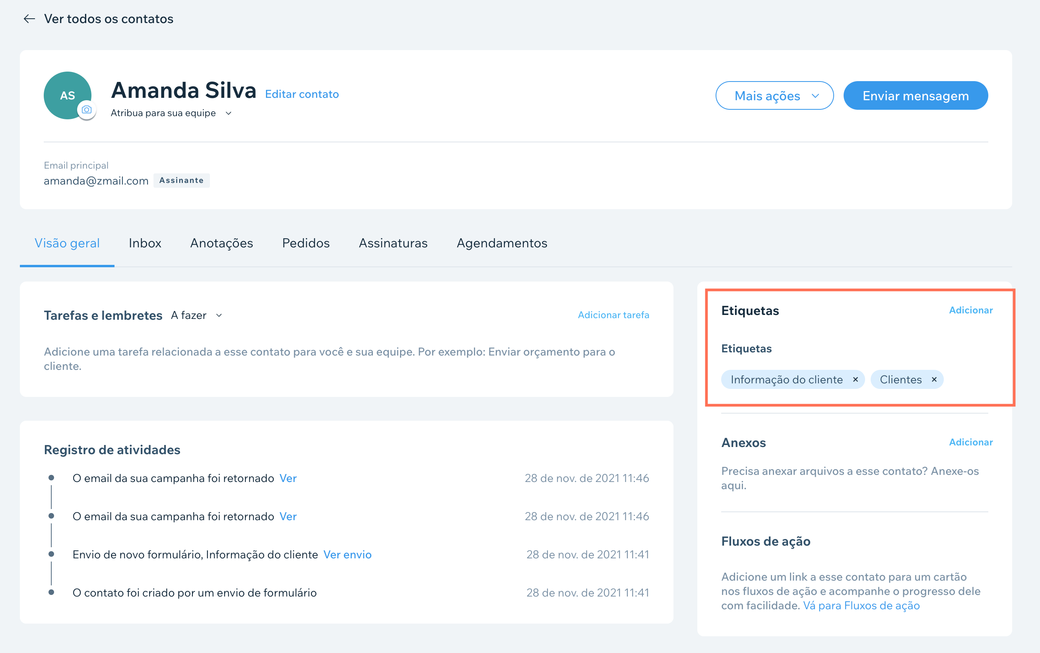Open the Anotações tab
This screenshot has height=653, width=1040.
coord(222,243)
